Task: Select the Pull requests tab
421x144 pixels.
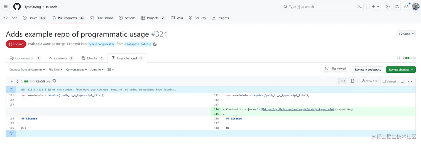Action: (68, 18)
